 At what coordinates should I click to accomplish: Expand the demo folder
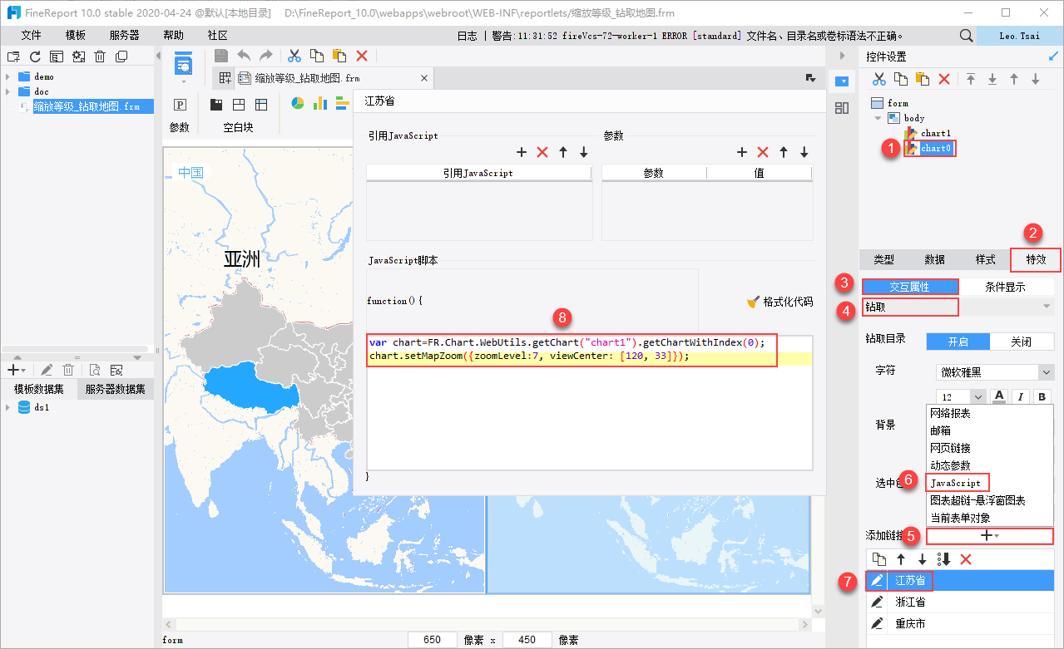pos(7,76)
